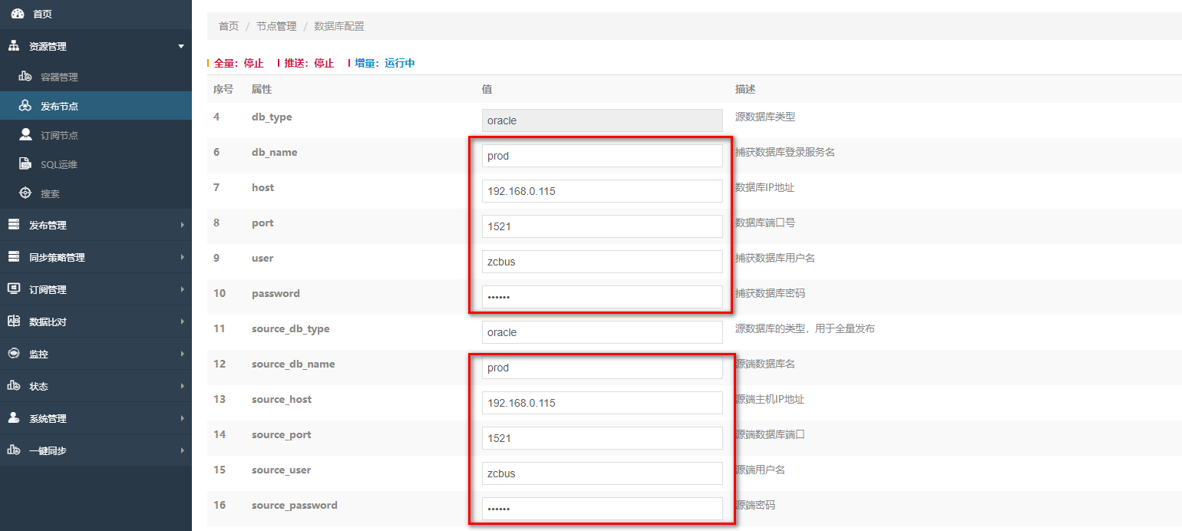
Task: Click the 节点管理 breadcrumb link
Action: click(x=276, y=26)
